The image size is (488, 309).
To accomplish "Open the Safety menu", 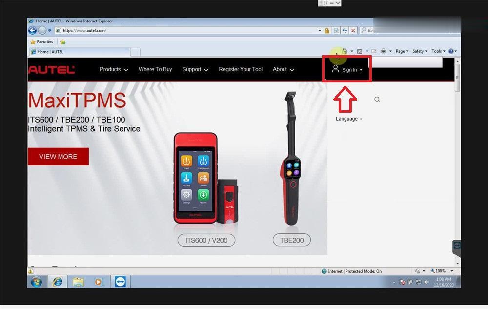I will point(420,51).
